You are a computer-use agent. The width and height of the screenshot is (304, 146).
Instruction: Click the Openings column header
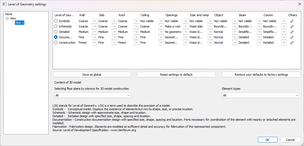pos(171,15)
